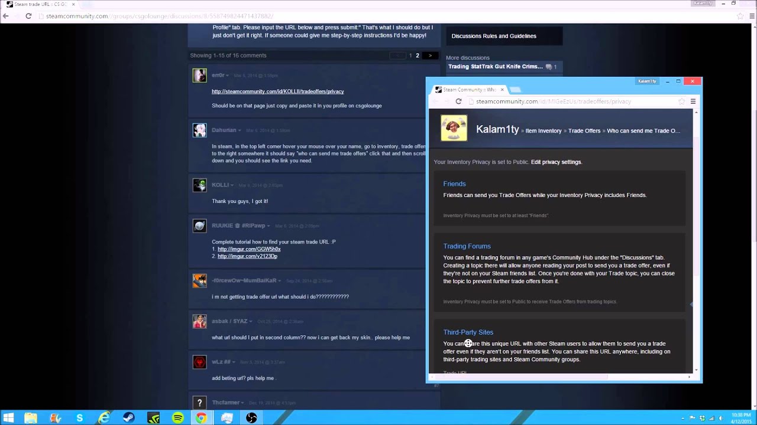Image resolution: width=757 pixels, height=425 pixels.
Task: Open KOLLII tradeoffers privacy link
Action: click(x=277, y=91)
